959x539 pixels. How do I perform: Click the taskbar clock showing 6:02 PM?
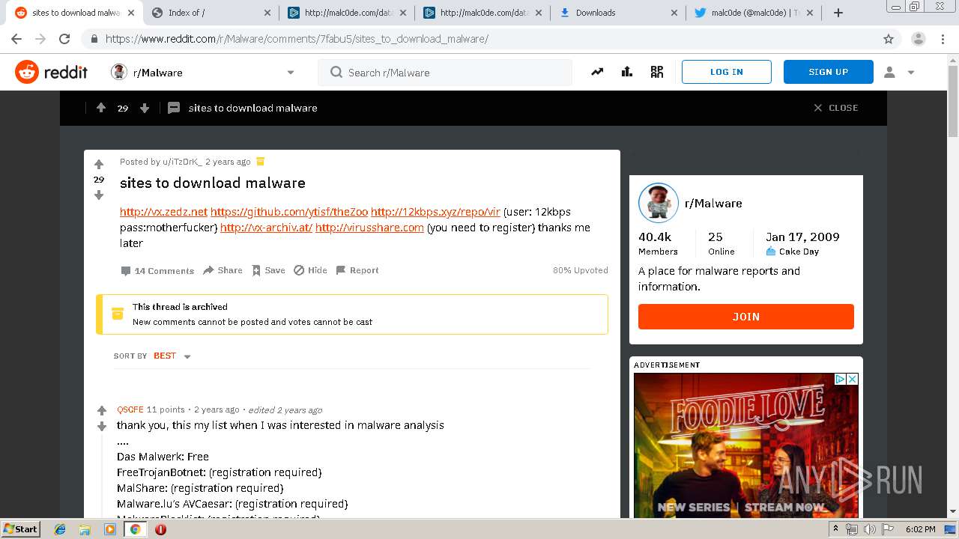pyautogui.click(x=920, y=529)
